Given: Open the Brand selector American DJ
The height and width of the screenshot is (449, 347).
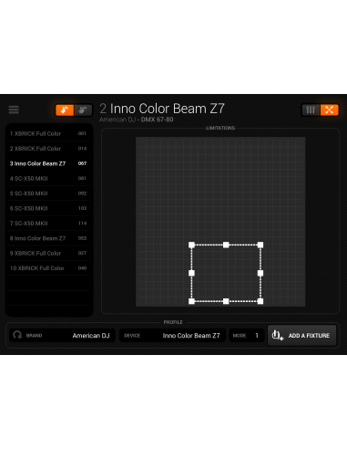Looking at the screenshot, I should pos(62,335).
